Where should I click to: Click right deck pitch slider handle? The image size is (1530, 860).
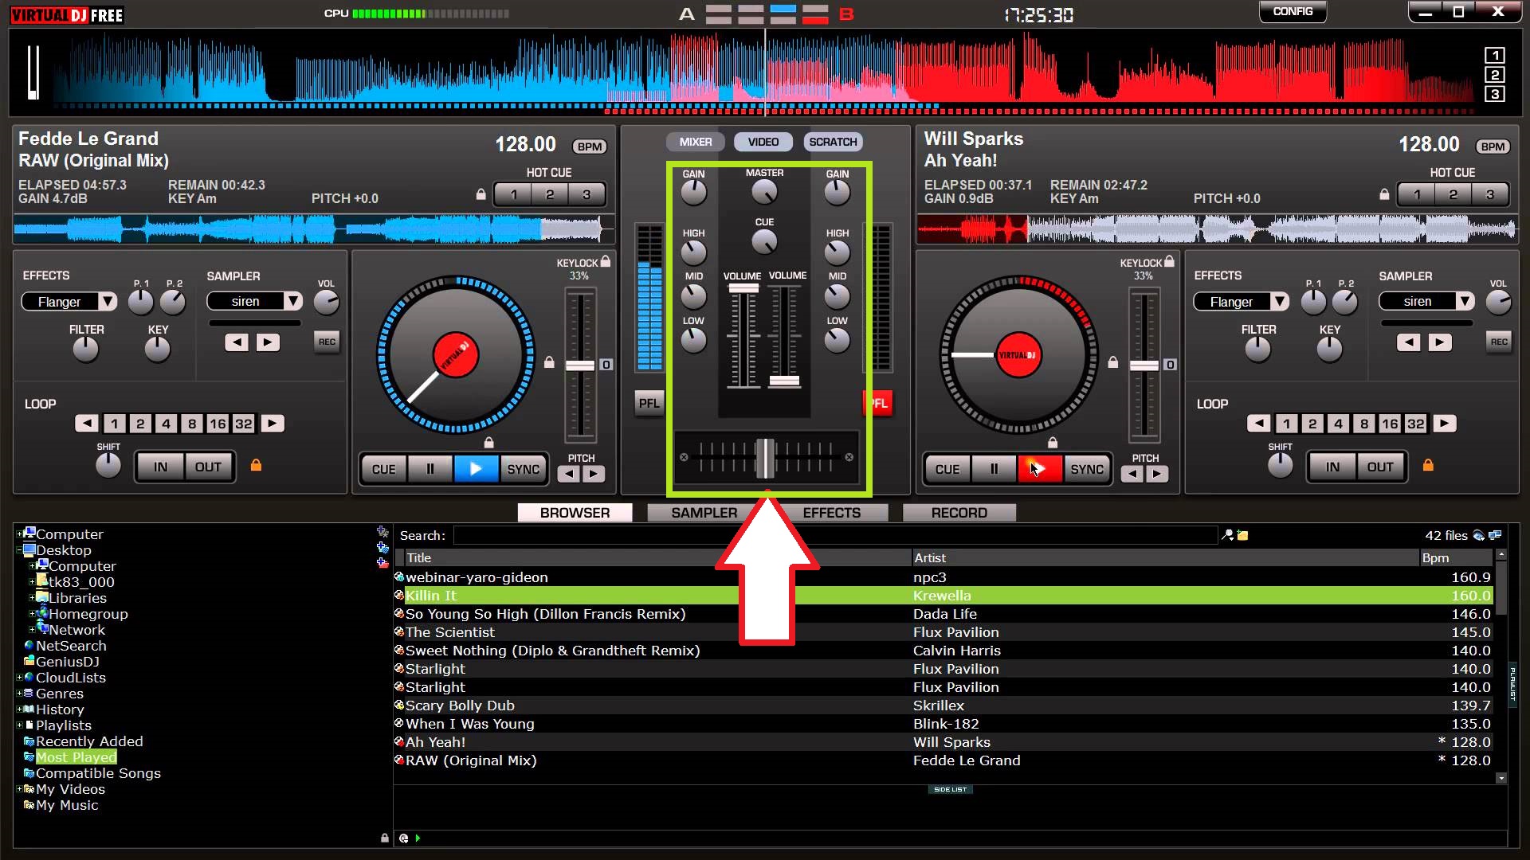tap(1144, 365)
